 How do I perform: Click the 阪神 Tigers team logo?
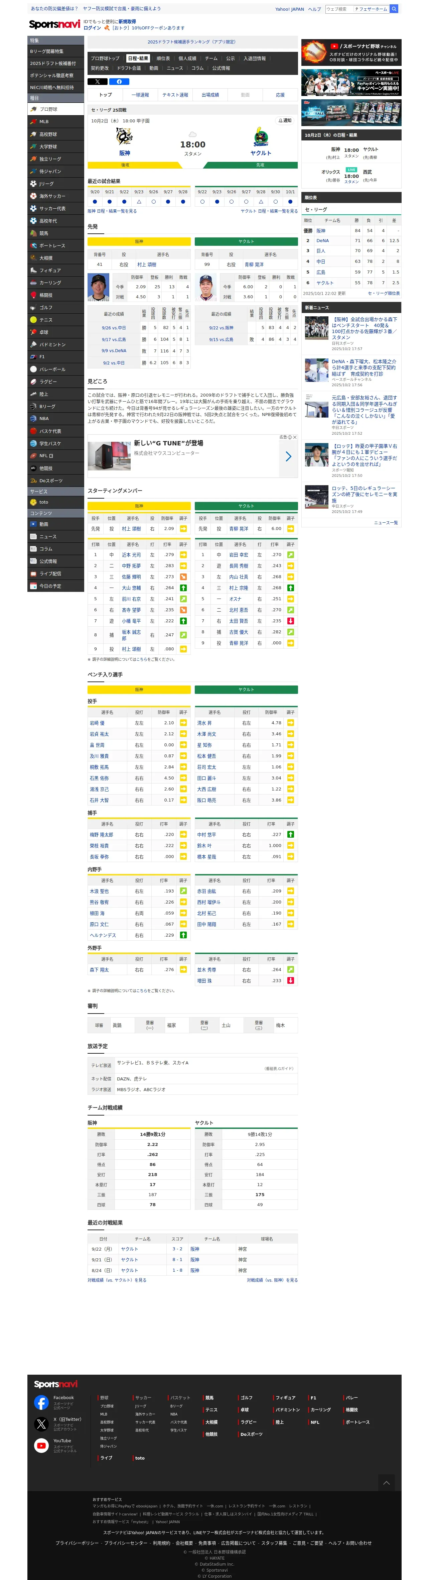coord(124,136)
